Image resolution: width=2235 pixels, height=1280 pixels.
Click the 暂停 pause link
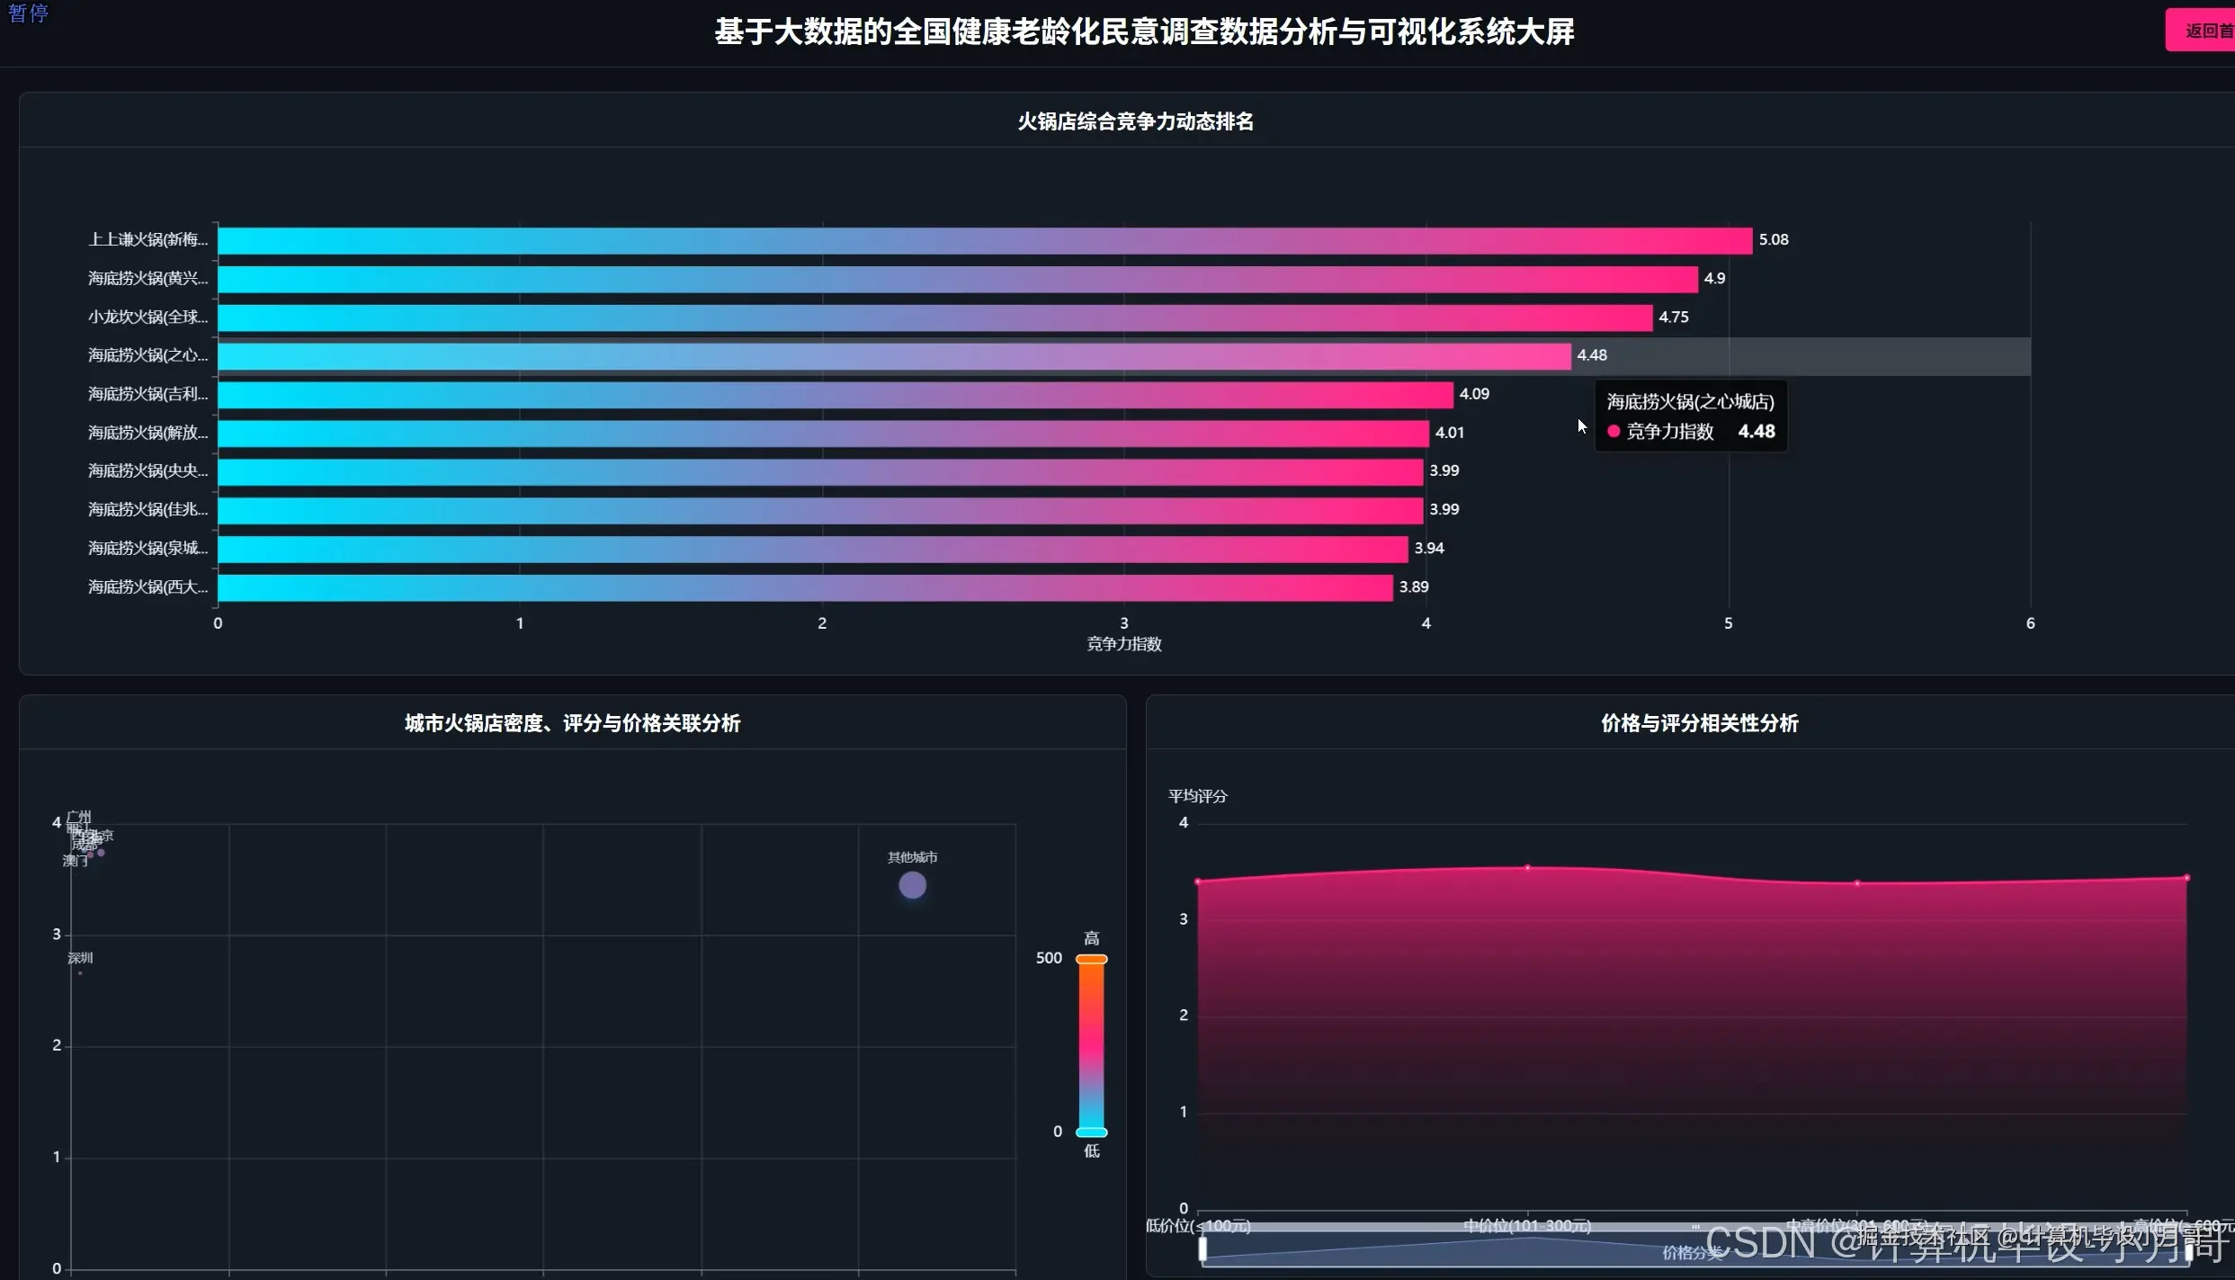click(x=28, y=13)
